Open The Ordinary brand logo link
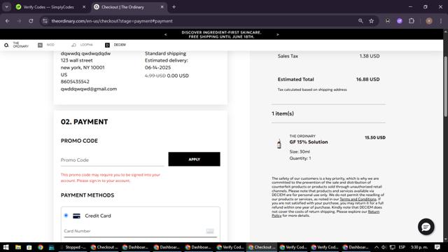This screenshot has height=252, width=448. [17, 45]
